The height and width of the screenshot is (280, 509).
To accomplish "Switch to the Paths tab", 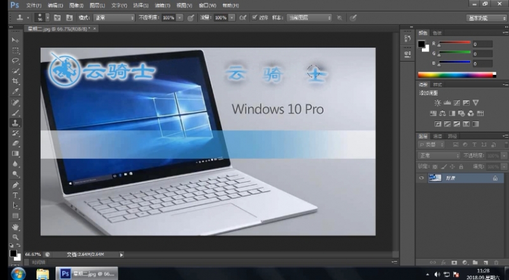I will coord(452,136).
